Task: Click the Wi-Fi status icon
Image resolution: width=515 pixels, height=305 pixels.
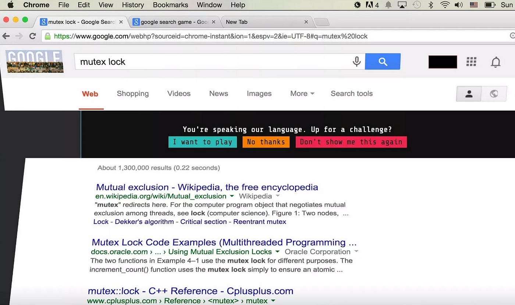Action: pyautogui.click(x=444, y=5)
